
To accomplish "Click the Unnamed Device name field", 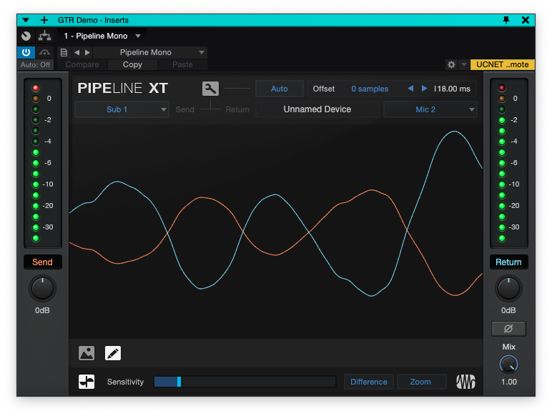I will pos(317,109).
